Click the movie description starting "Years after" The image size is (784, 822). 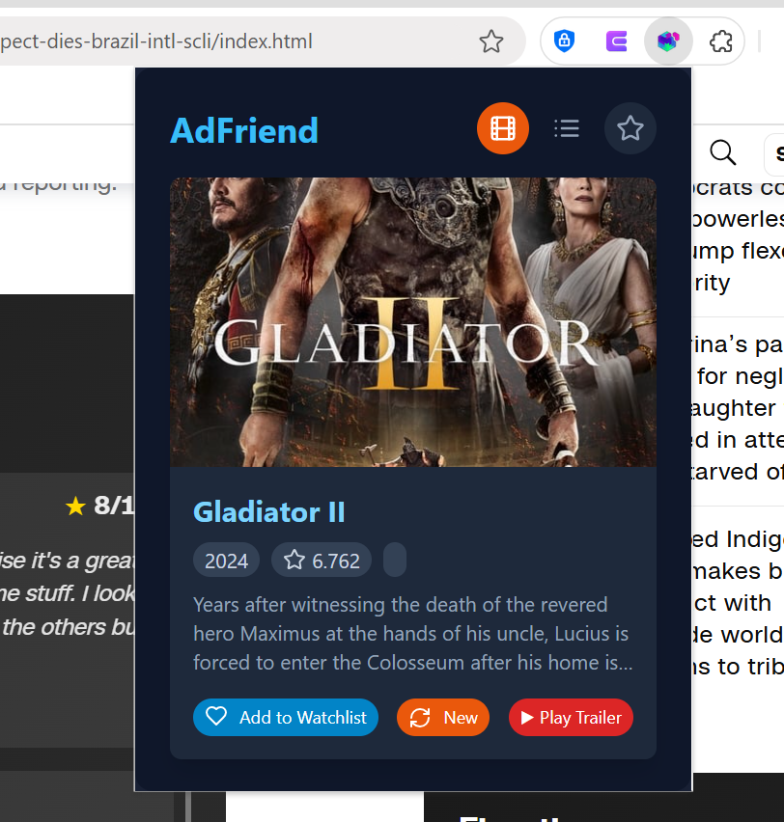[413, 634]
